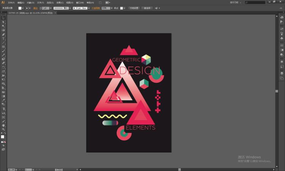Open the Swatches panel icon

282,29
